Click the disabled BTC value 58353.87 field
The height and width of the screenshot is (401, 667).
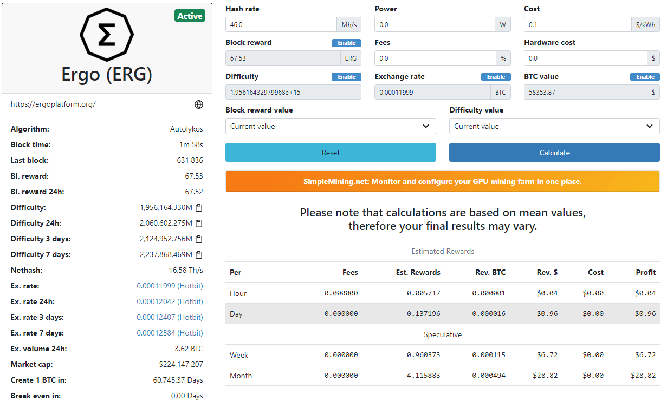point(585,92)
